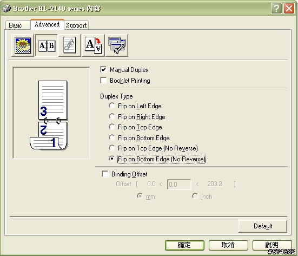298x256 pixels.
Task: Choose the inch unit radio button
Action: click(195, 196)
